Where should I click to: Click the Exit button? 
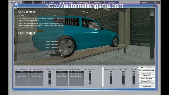[155, 2]
